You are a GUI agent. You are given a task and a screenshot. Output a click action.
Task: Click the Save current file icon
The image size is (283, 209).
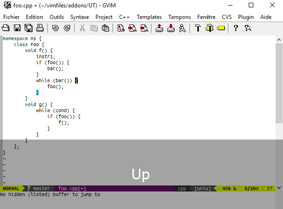(x=17, y=28)
